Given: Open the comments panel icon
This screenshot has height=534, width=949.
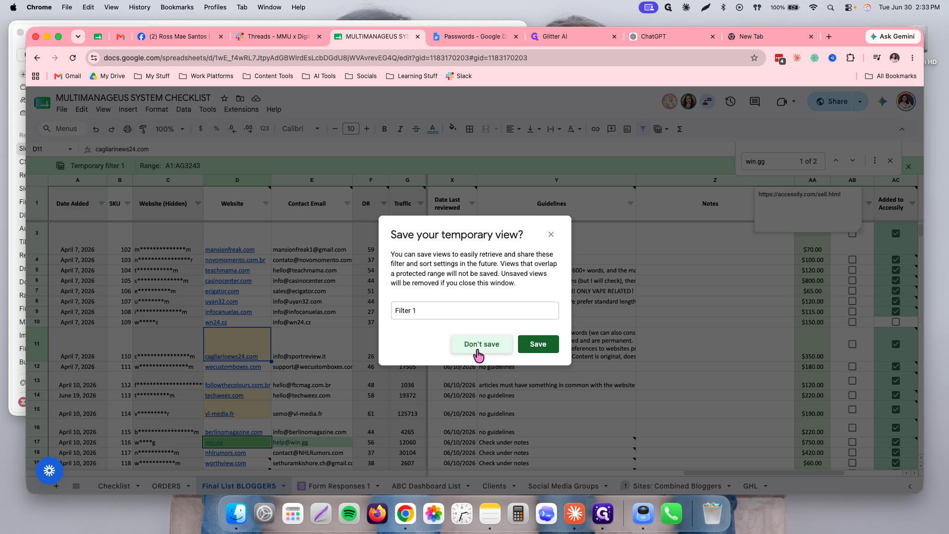Looking at the screenshot, I should tap(755, 101).
